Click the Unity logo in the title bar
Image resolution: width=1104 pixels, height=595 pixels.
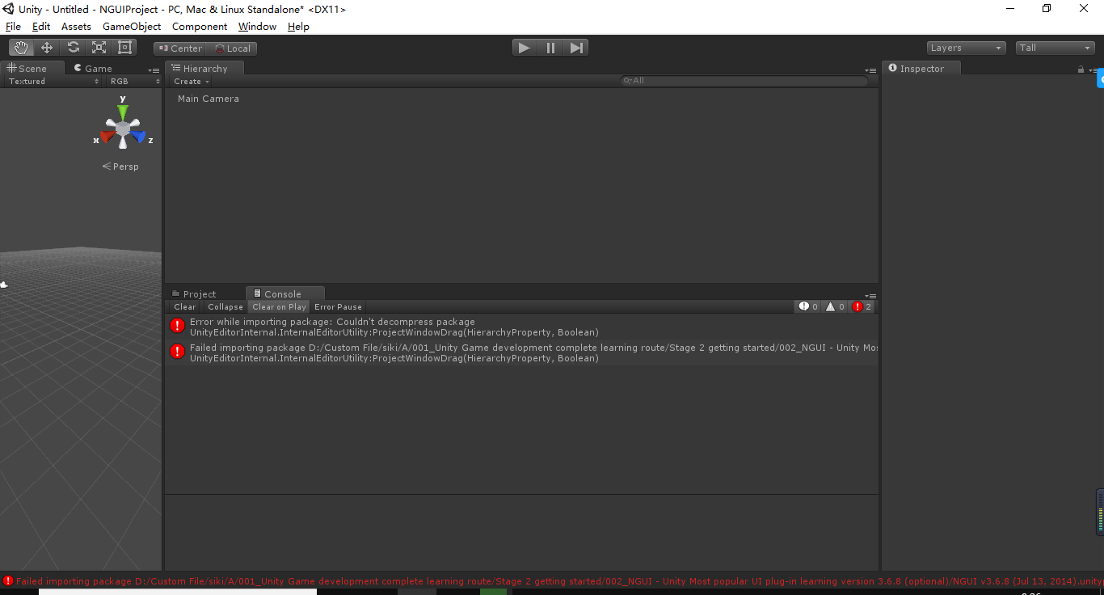pos(9,9)
